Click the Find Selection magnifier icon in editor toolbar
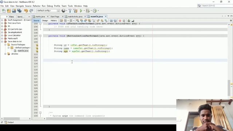The image size is (233, 131). click(x=78, y=21)
